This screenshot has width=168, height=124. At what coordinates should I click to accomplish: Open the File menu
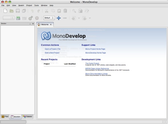point(3,5)
